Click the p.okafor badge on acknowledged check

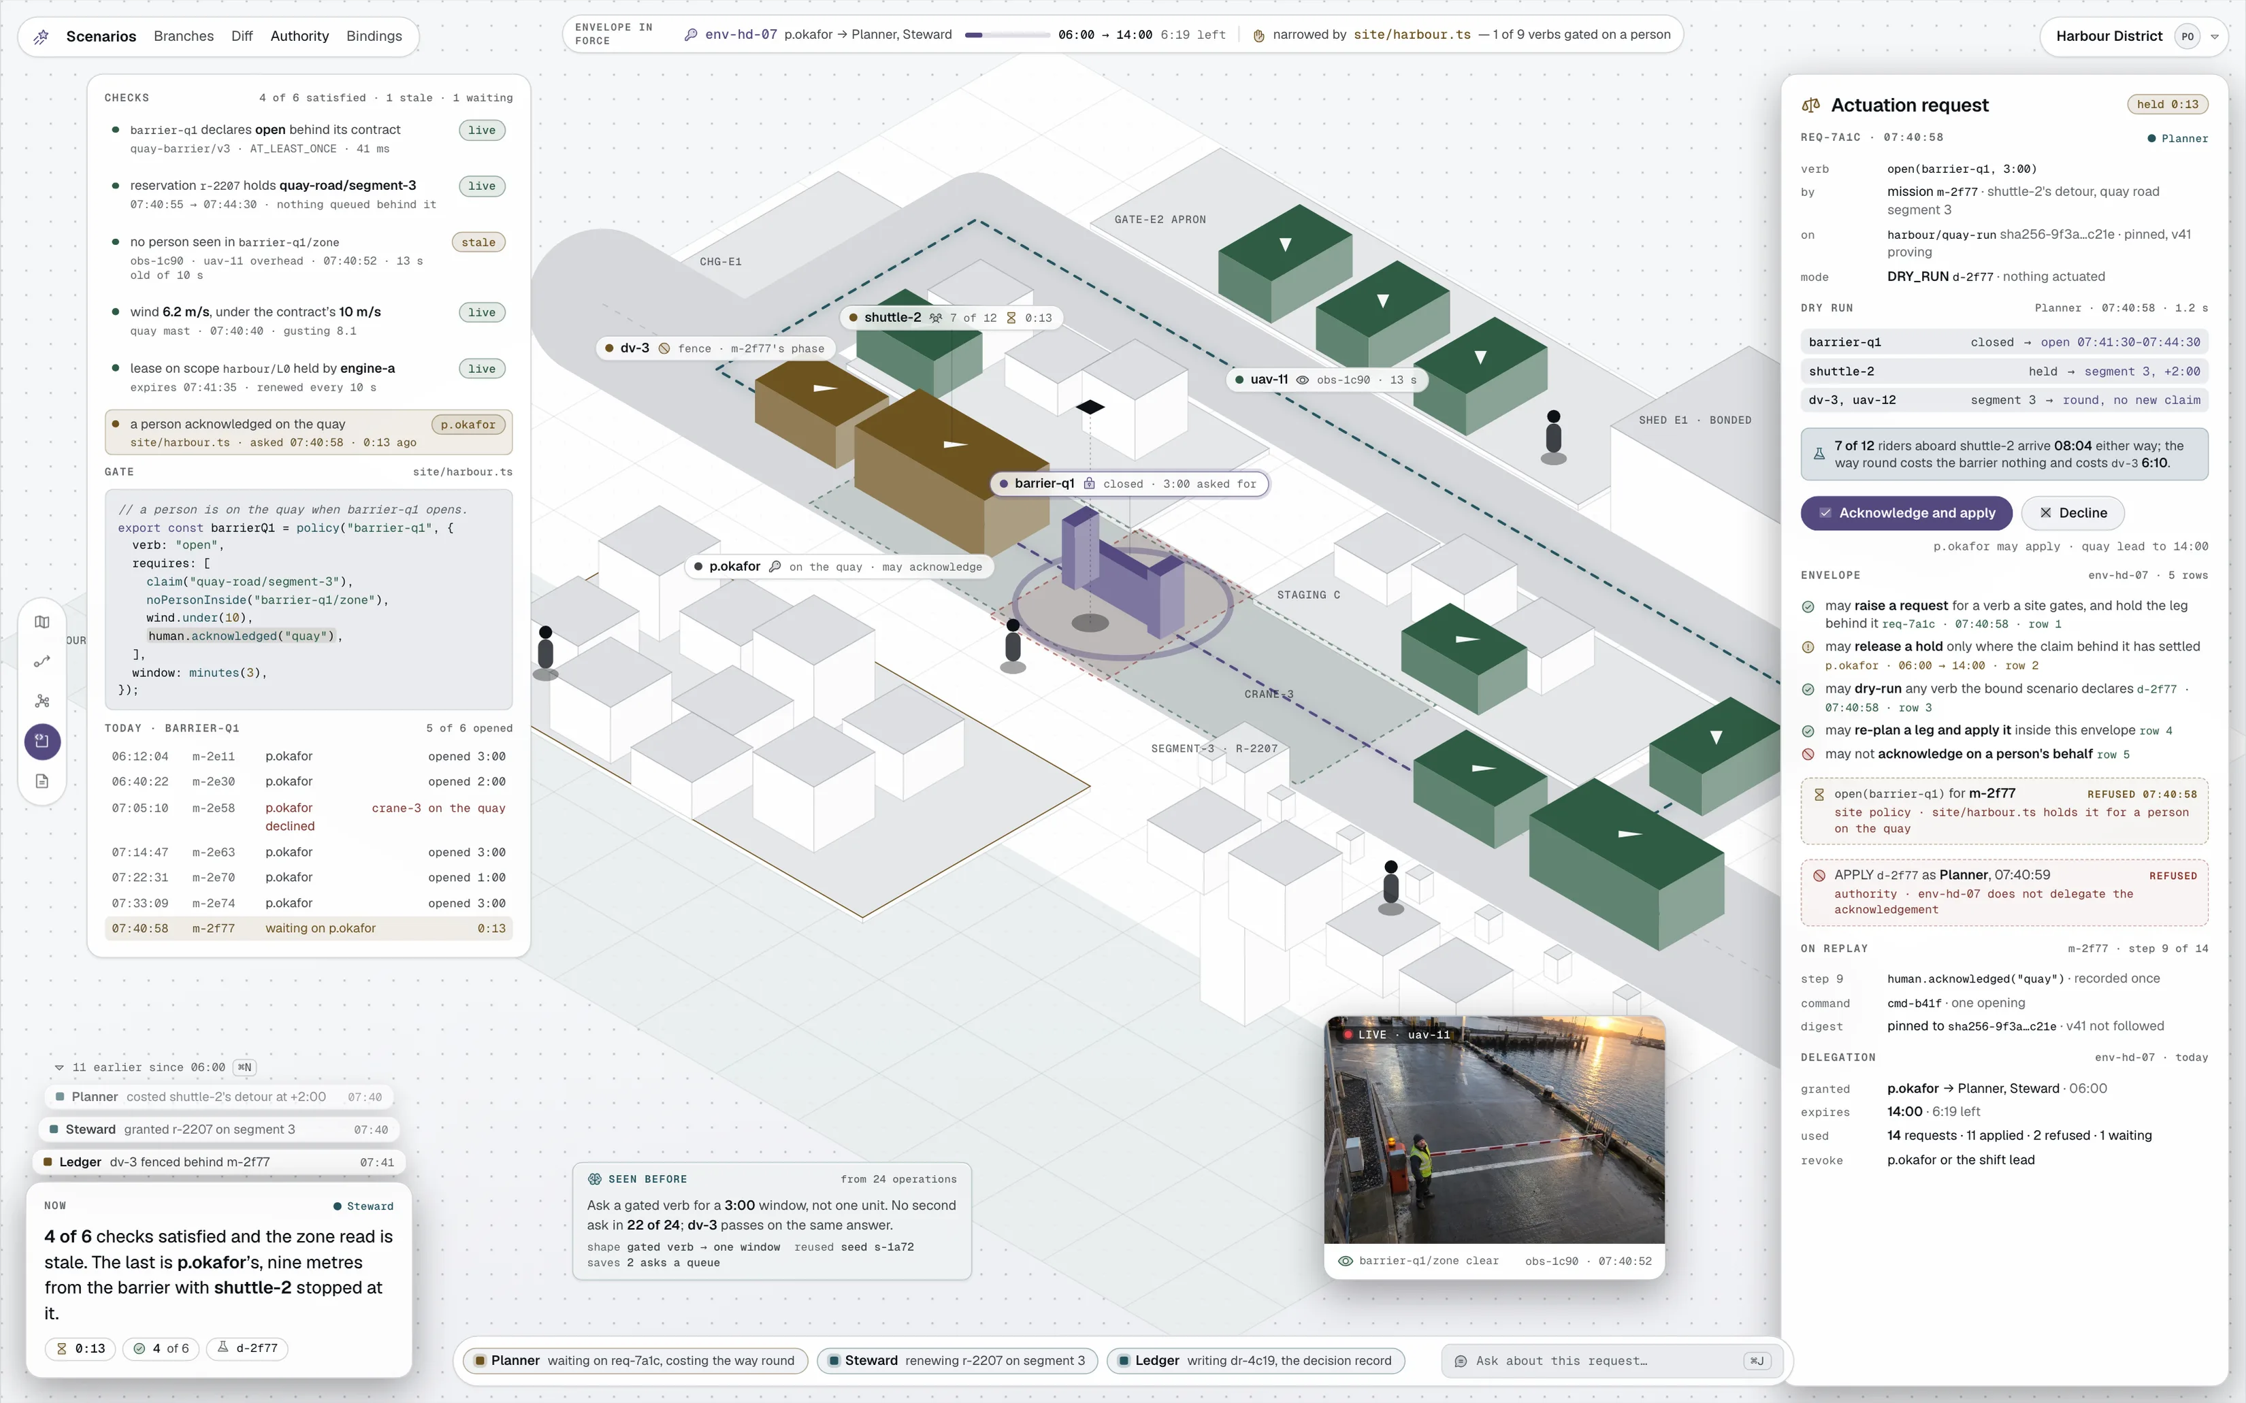click(x=469, y=425)
